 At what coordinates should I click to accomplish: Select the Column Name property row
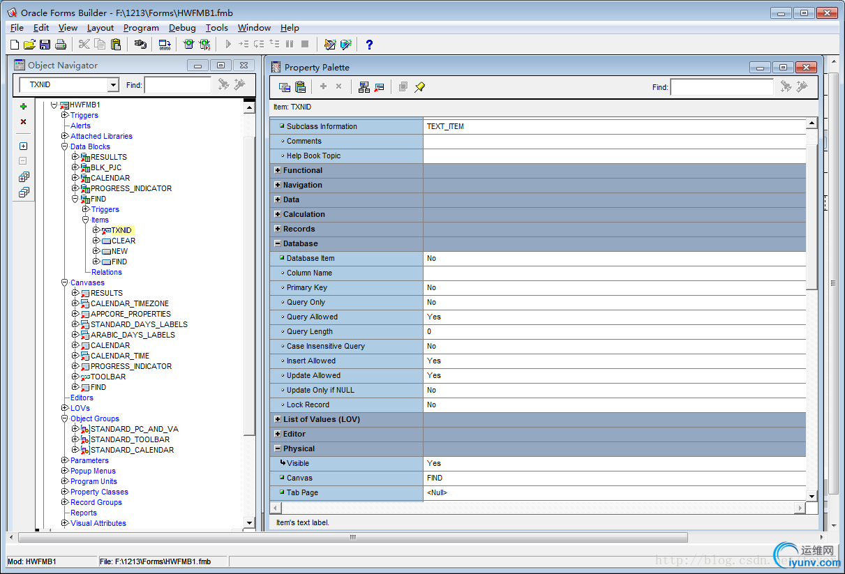click(538, 273)
